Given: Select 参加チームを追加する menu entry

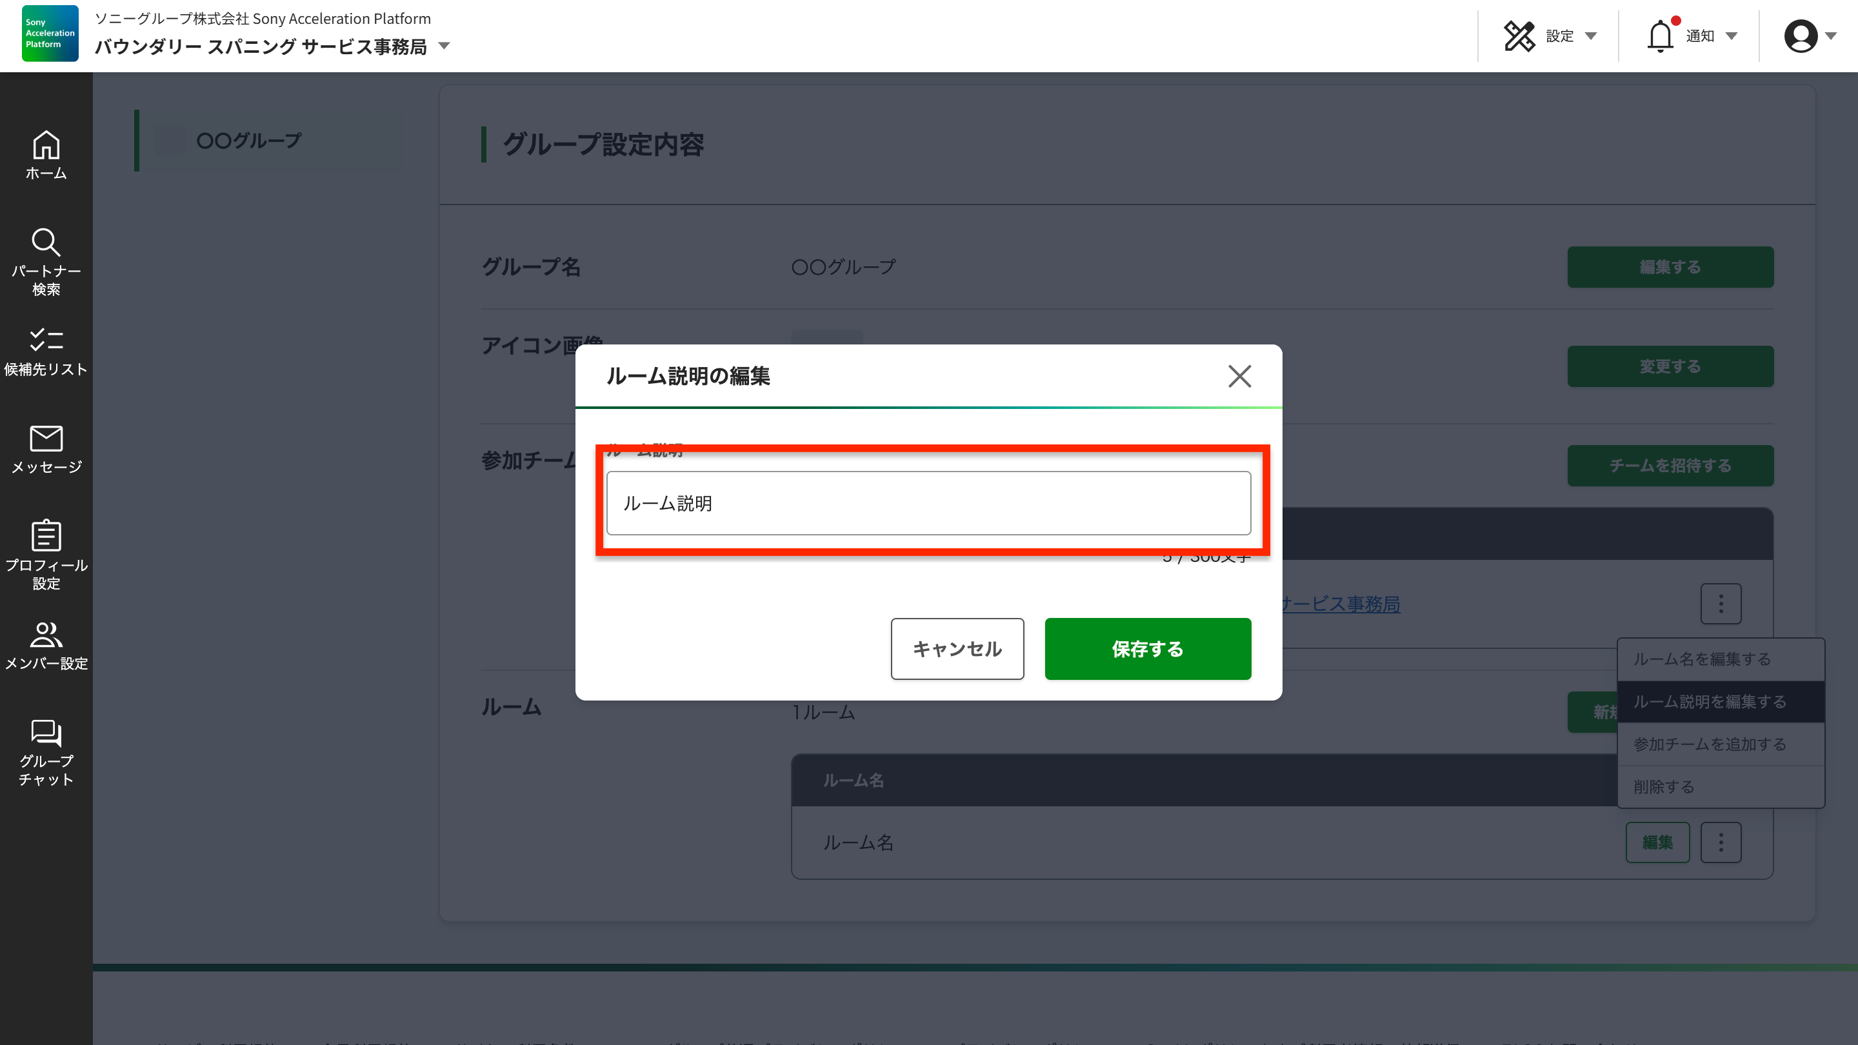Looking at the screenshot, I should [x=1709, y=744].
